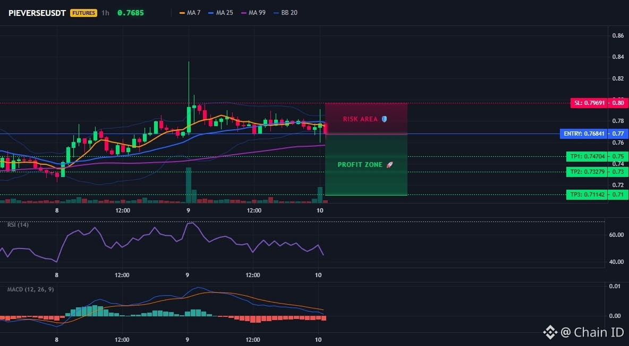Click the MACD 0.00 axis value
Image resolution: width=629 pixels, height=346 pixels.
click(615, 316)
